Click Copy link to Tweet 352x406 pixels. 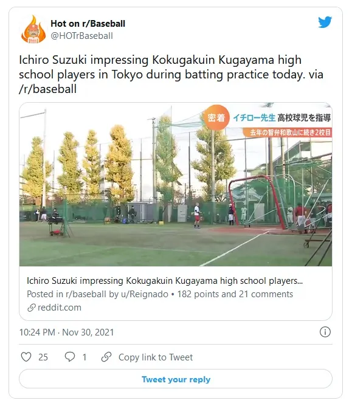156,357
